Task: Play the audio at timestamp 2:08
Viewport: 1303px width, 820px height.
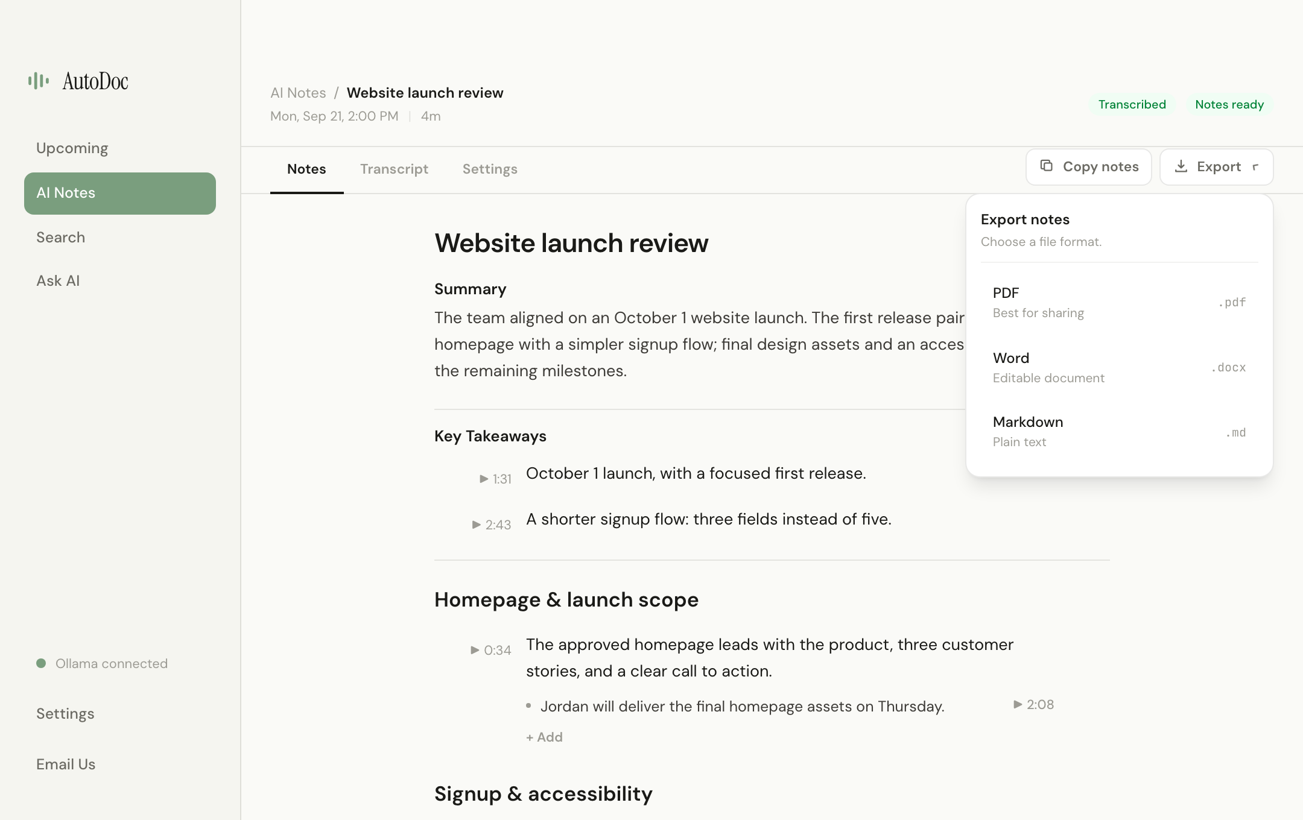Action: (1033, 704)
